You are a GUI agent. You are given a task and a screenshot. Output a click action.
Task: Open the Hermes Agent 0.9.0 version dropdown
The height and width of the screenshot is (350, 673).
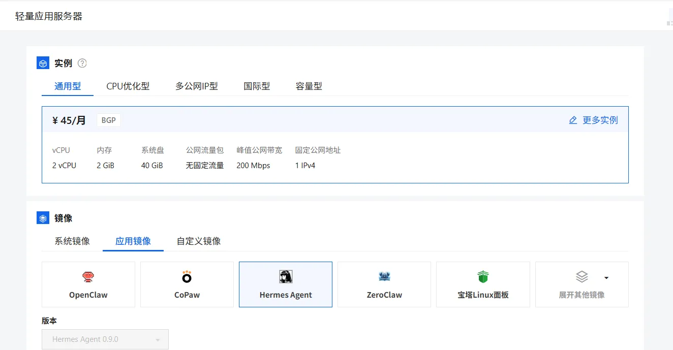pos(105,339)
